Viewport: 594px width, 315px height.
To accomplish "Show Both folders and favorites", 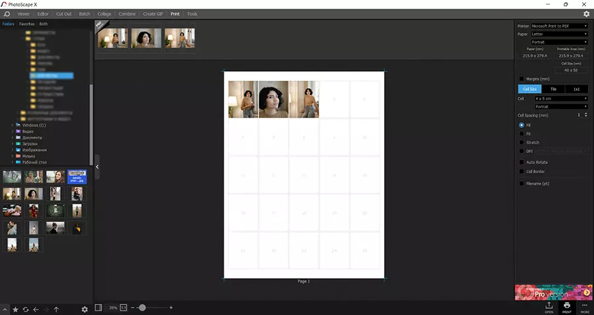I will (x=44, y=24).
